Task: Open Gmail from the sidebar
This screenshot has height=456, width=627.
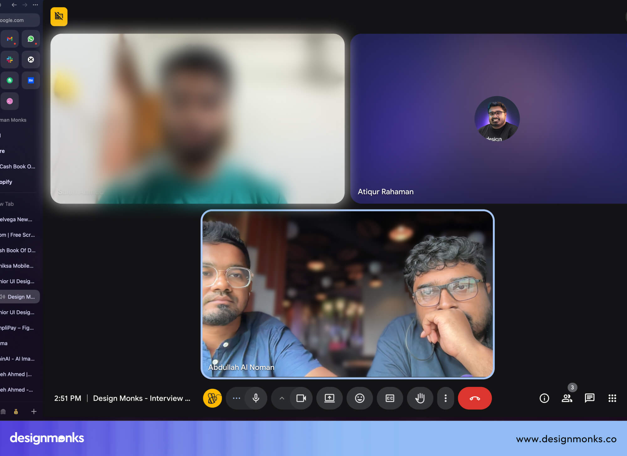Action: click(x=9, y=39)
